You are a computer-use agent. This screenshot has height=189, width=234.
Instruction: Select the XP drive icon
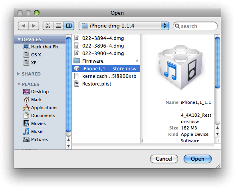point(26,63)
